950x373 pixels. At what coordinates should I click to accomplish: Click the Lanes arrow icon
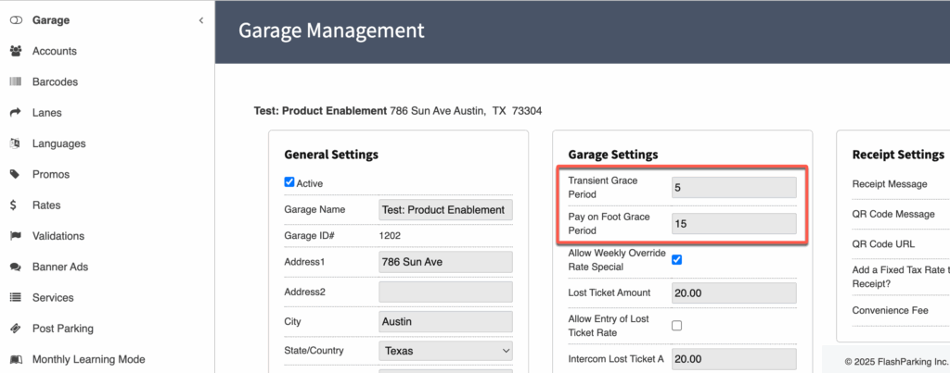click(x=15, y=113)
